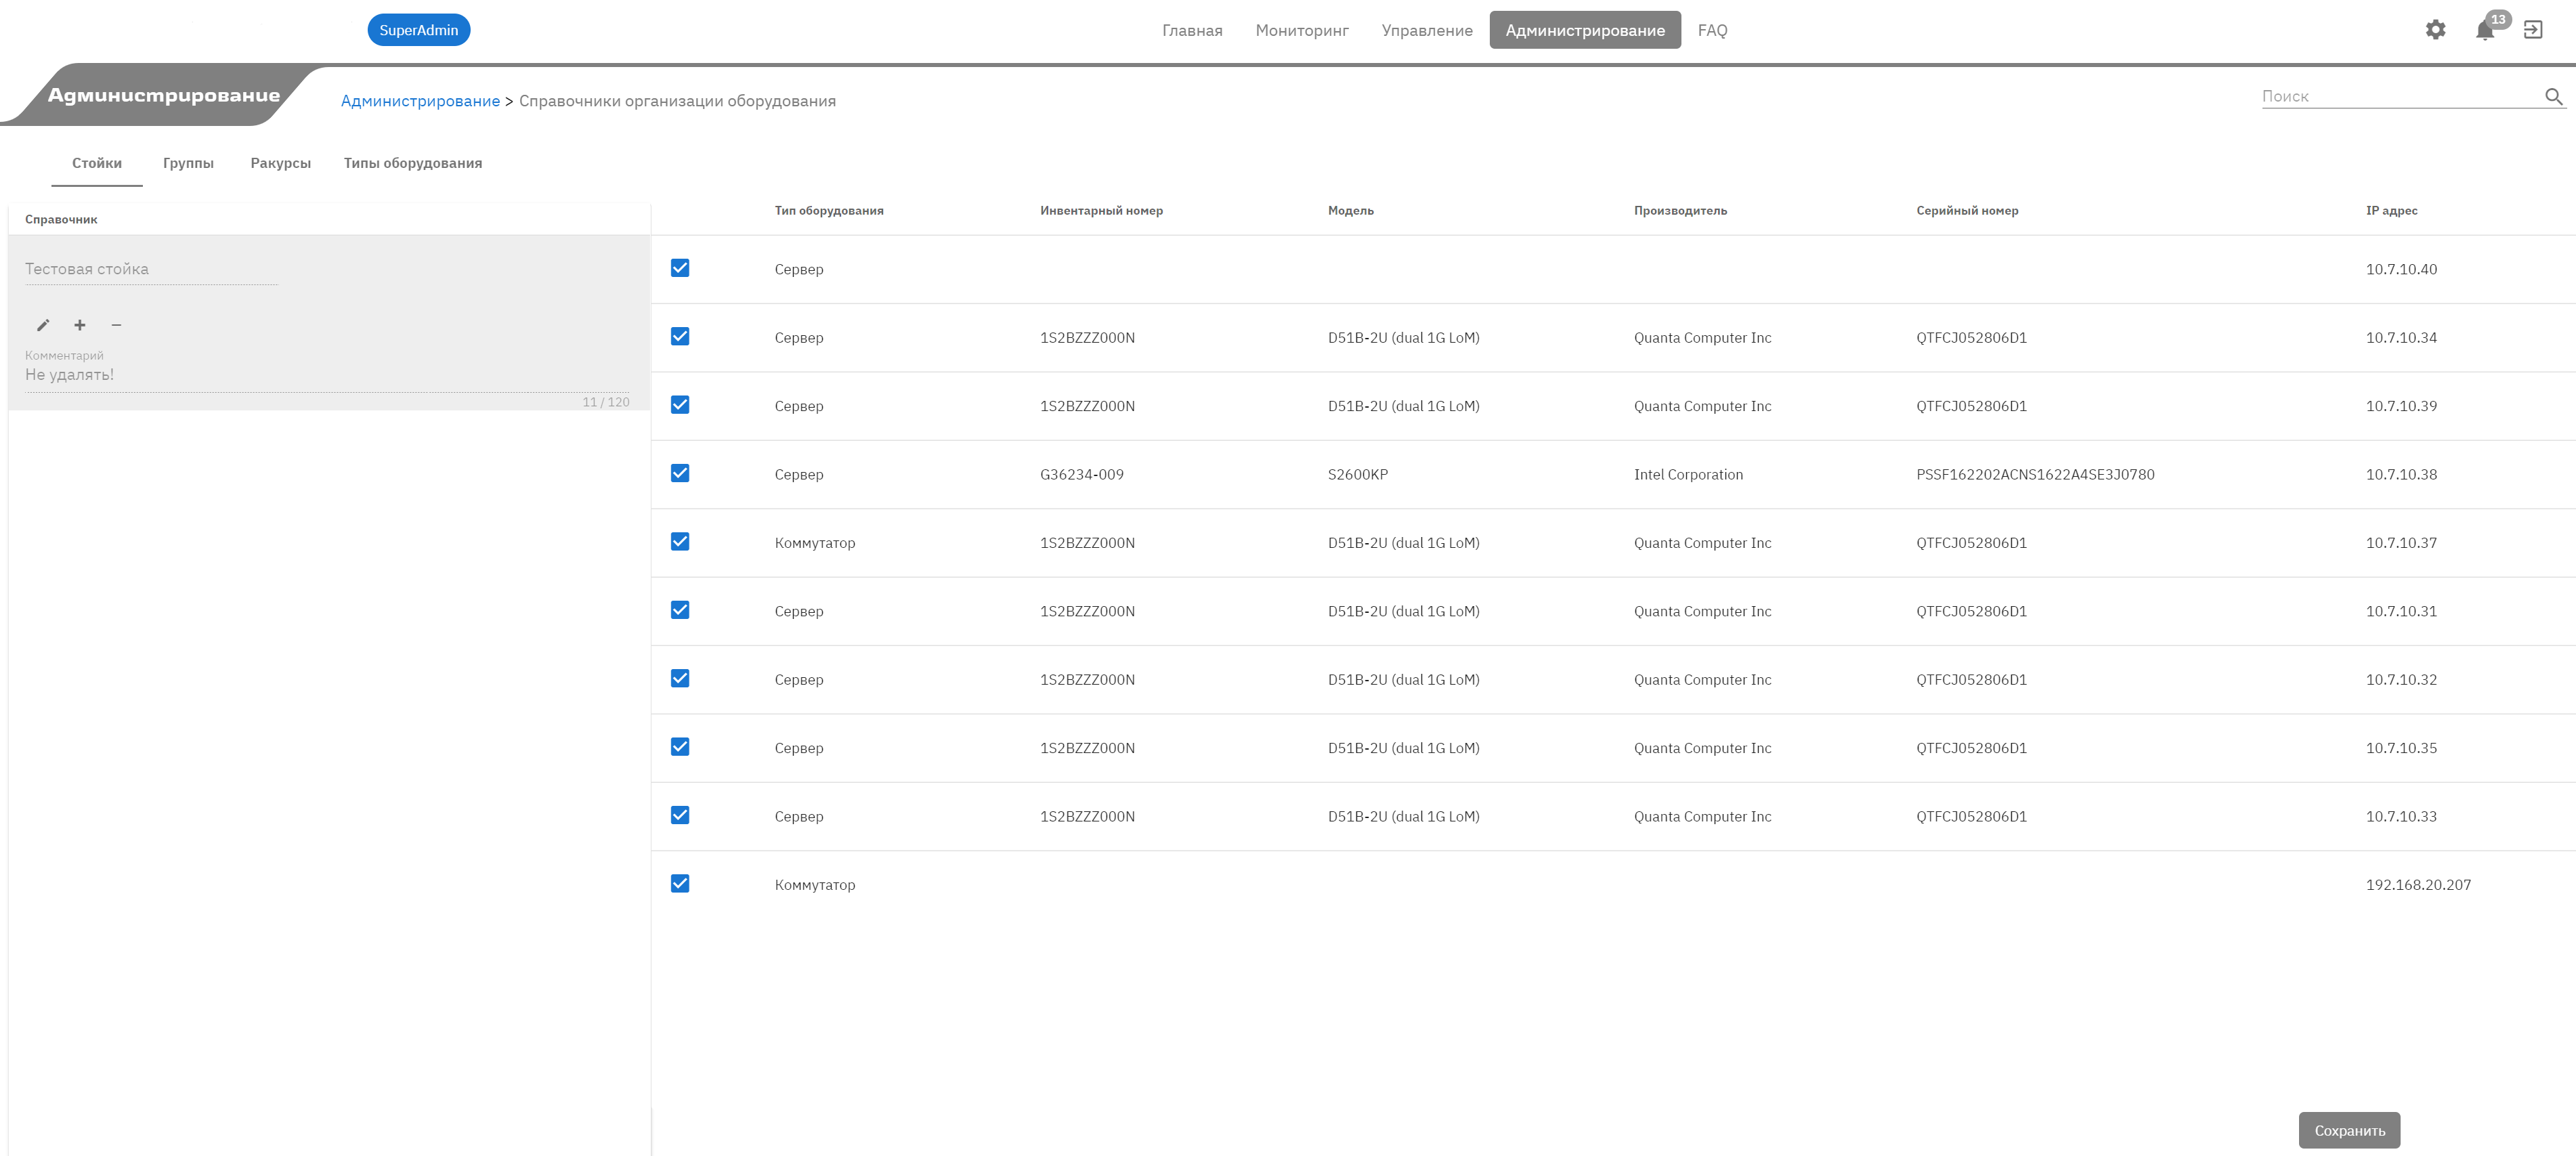
Task: Select the Стойки tab
Action: 97,163
